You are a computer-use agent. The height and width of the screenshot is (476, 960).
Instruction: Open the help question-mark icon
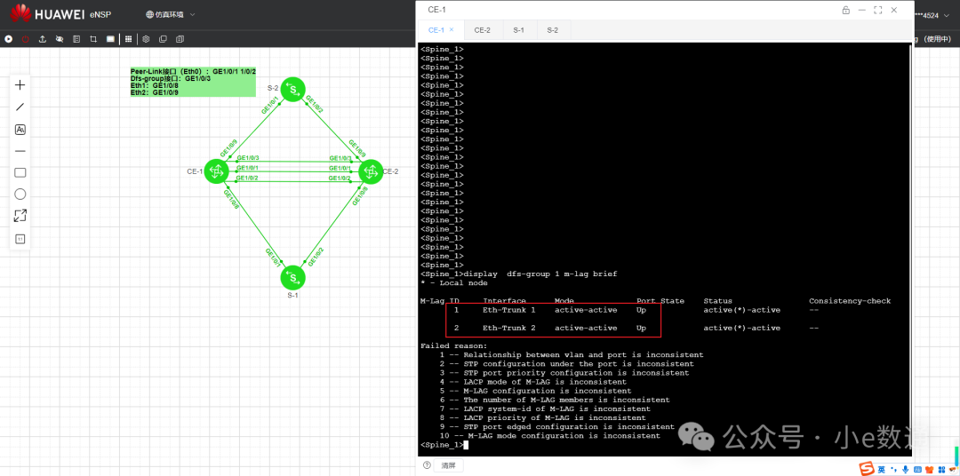click(427, 465)
